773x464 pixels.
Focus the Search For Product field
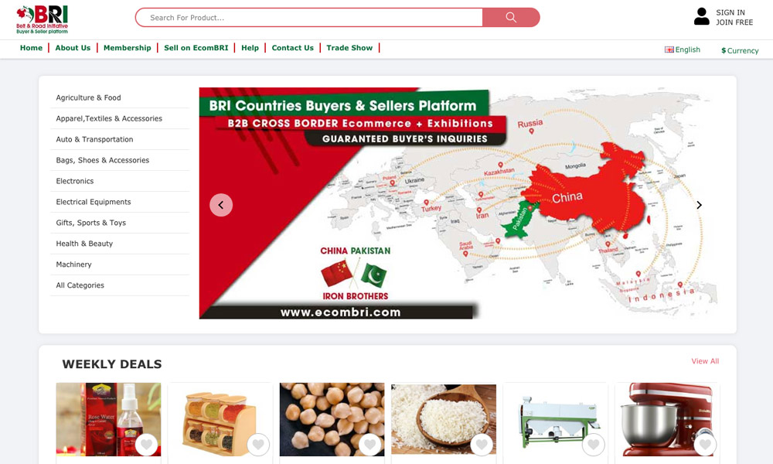pos(309,17)
